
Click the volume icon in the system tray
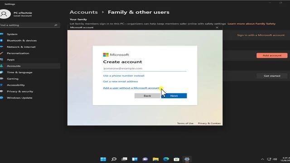click(x=275, y=159)
